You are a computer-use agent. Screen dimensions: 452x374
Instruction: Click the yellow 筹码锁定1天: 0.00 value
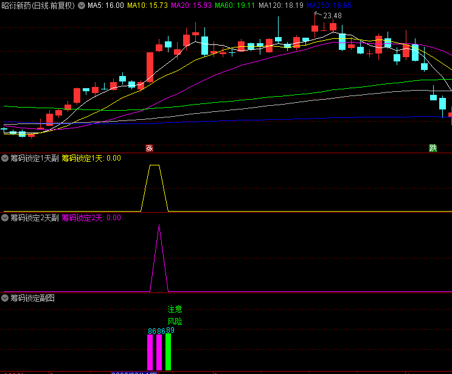point(91,158)
